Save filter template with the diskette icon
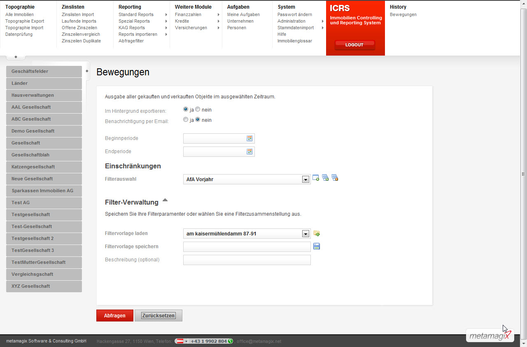The width and height of the screenshot is (527, 347). (317, 246)
